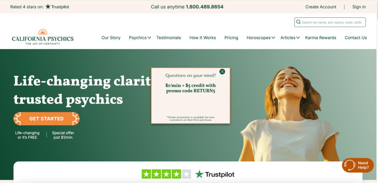Click the California Psychics sun logo
This screenshot has width=378, height=183.
pos(43,32)
